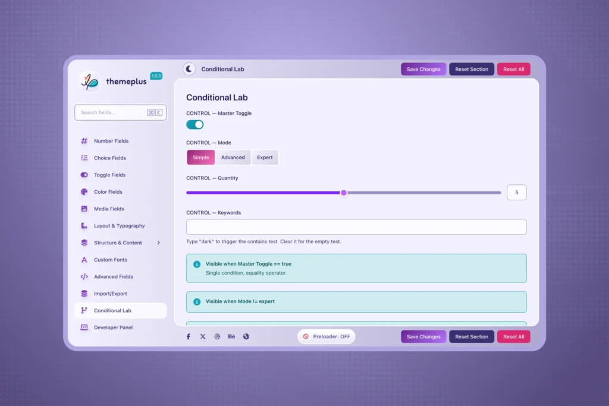Click the Layout & Typography ruler icon
Screen dimensions: 609x406
tap(84, 225)
